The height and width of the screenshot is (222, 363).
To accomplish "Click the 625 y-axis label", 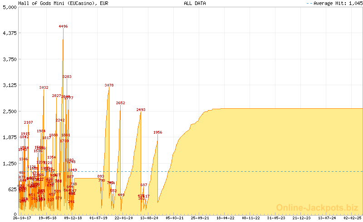I will [10, 189].
